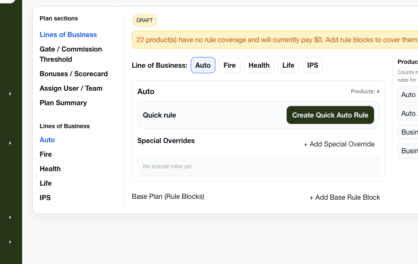This screenshot has width=418, height=264.
Task: Click the DRAFT status badge
Action: coord(144,20)
